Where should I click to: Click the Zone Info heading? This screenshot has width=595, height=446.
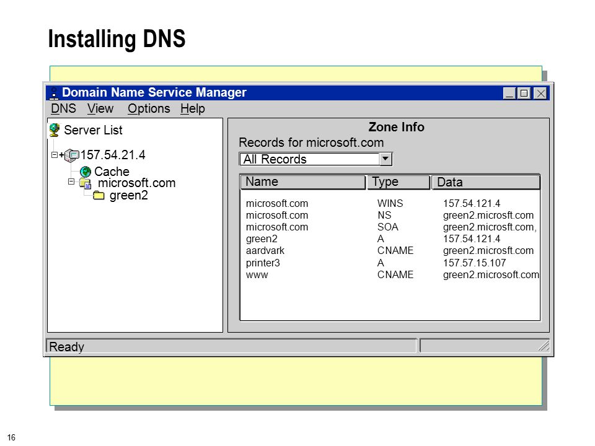[396, 127]
